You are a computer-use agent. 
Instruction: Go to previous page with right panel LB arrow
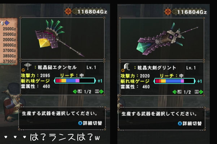pos(177,92)
